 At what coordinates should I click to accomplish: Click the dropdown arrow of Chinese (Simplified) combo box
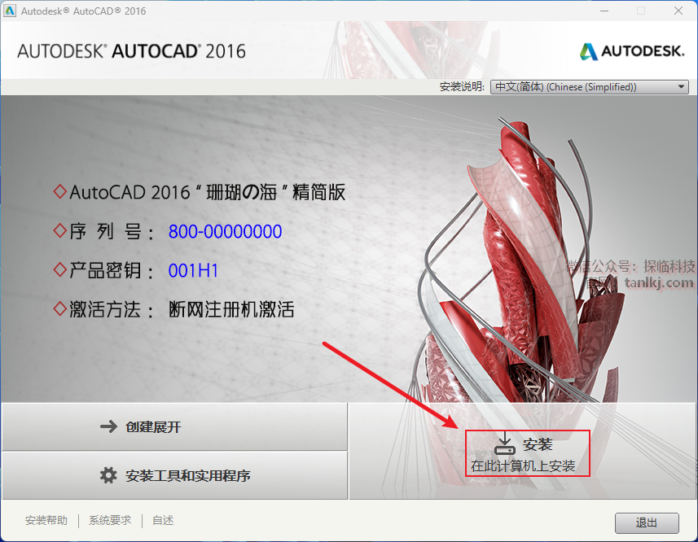click(681, 87)
